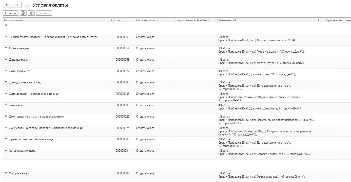Click comment with Готов к выдаче formula
This screenshot has height=182, width=351.
261,50
